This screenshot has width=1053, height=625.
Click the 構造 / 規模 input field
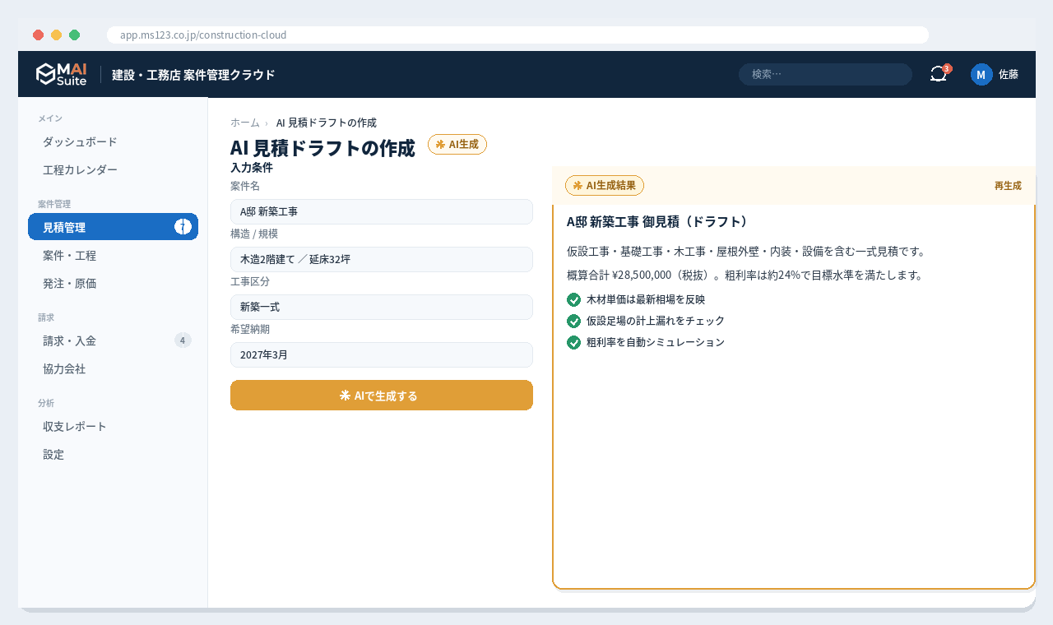coord(382,259)
